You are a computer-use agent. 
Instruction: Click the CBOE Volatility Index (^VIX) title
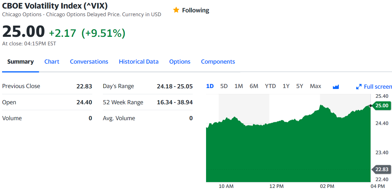[55, 5]
